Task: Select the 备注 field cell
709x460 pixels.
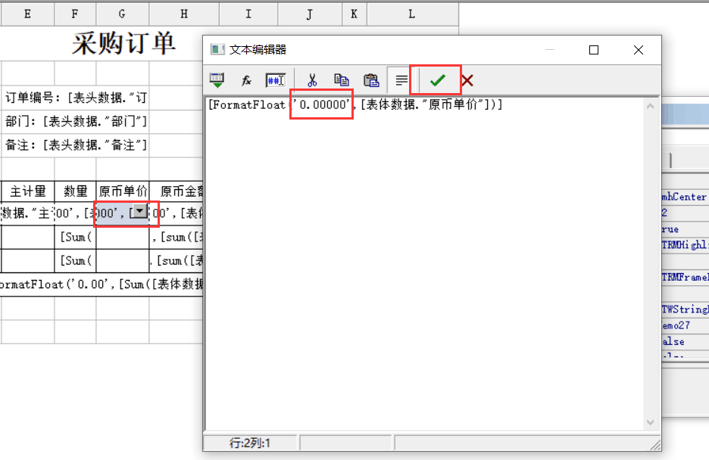Action: click(x=76, y=145)
